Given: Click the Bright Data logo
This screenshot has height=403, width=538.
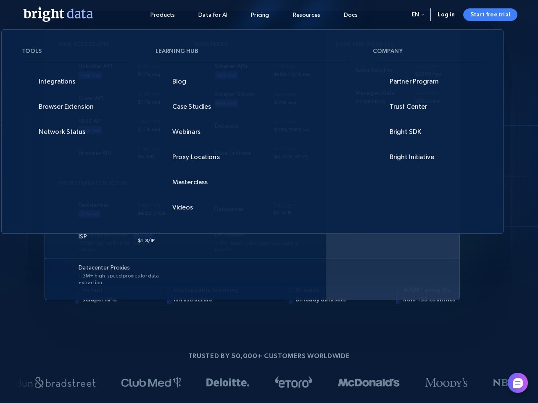Looking at the screenshot, I should point(58,14).
